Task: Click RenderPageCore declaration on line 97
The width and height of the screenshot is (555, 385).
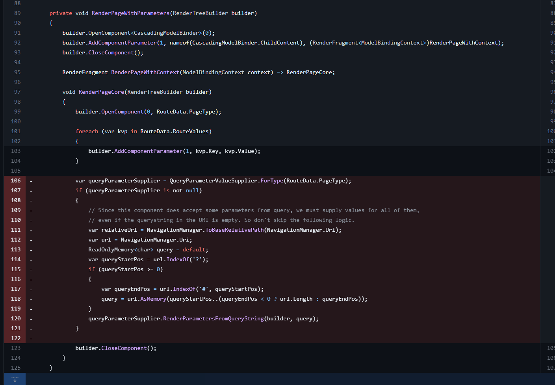Action: (x=101, y=92)
